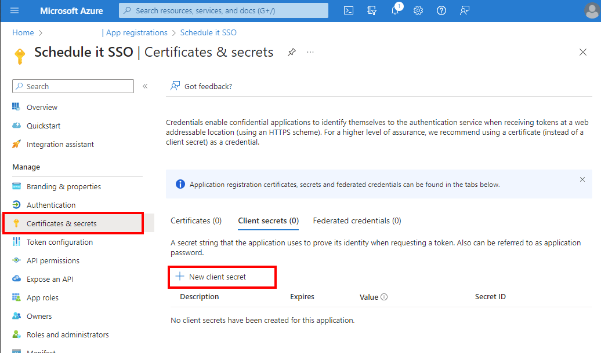The image size is (601, 353).
Task: Select the Client secrets (0) tab
Action: click(268, 220)
